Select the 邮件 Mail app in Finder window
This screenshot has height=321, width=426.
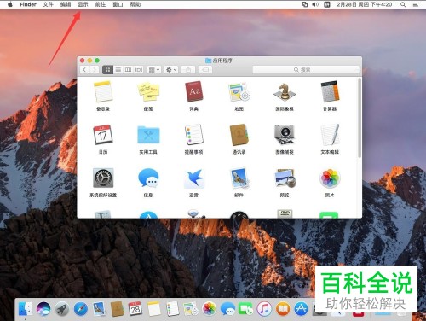click(x=239, y=178)
